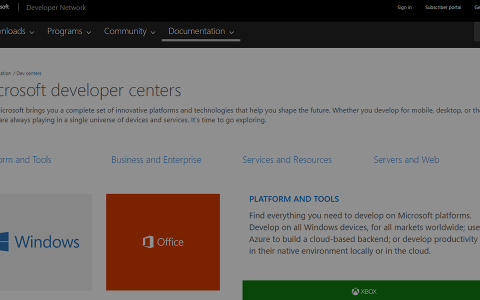480x300 pixels.
Task: Select the Servers and Web tab
Action: click(x=406, y=160)
